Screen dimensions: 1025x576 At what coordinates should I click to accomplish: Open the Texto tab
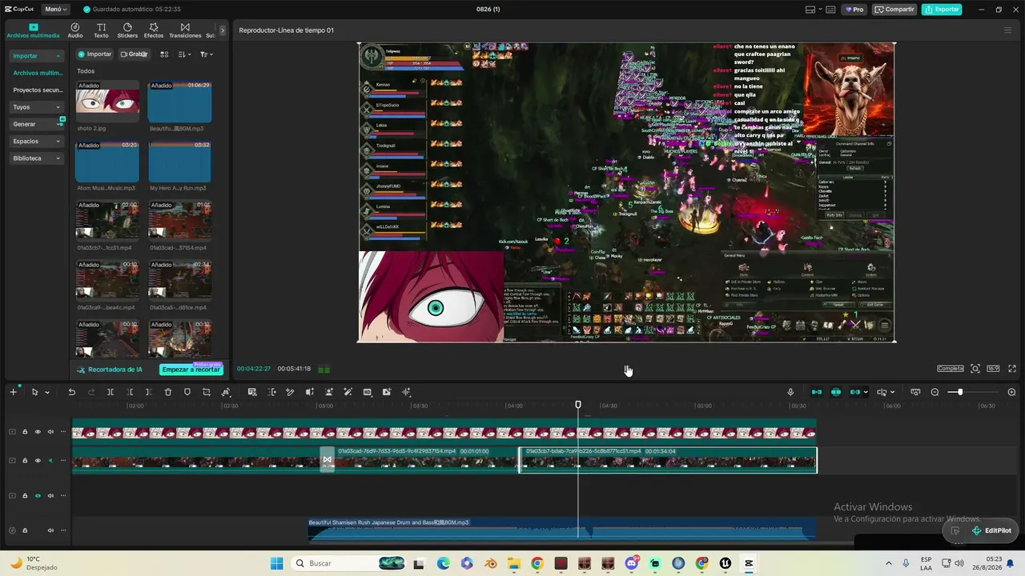(x=101, y=30)
